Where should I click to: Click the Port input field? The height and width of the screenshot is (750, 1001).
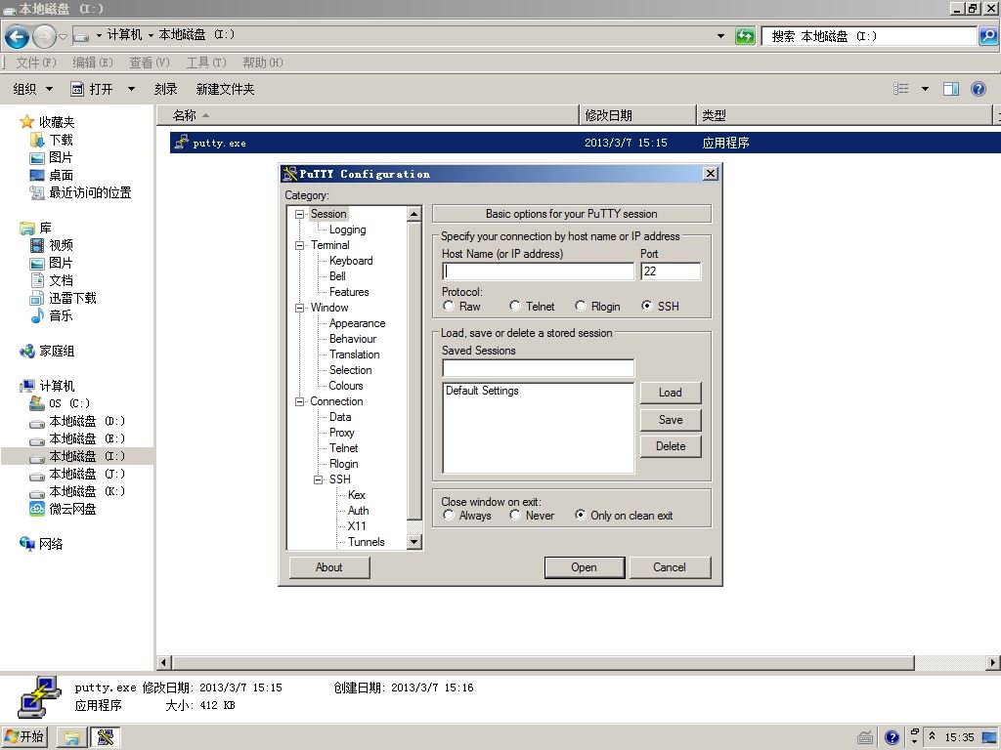tap(671, 271)
